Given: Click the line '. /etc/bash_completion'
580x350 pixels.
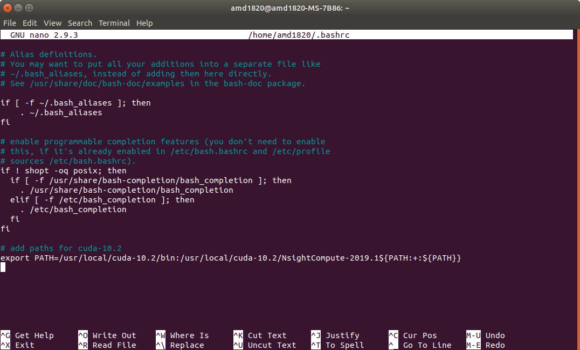Looking at the screenshot, I should pyautogui.click(x=73, y=209).
